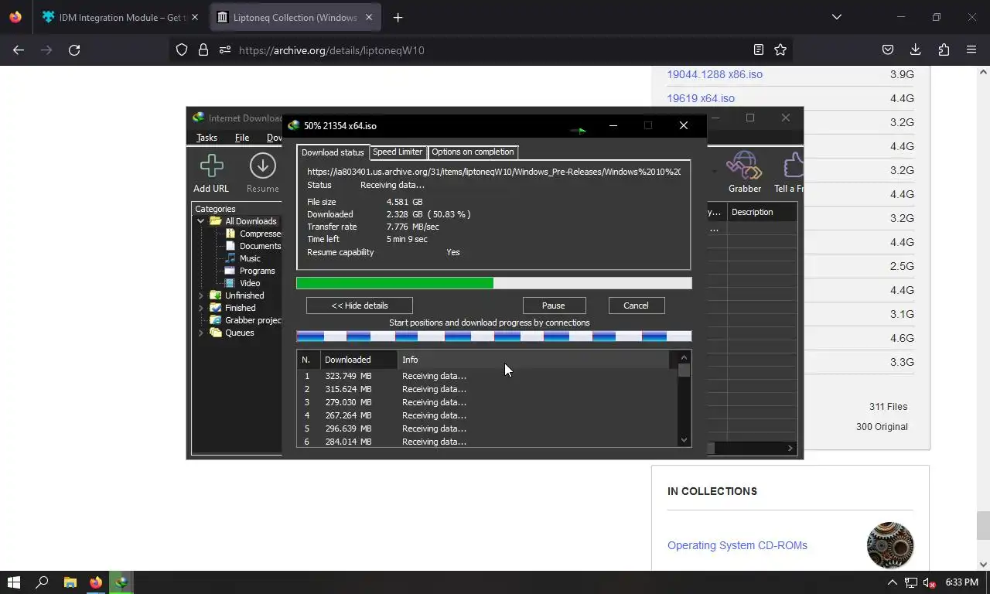Expand the Unfinished tree node
Screen dimensions: 990x594
[201, 295]
